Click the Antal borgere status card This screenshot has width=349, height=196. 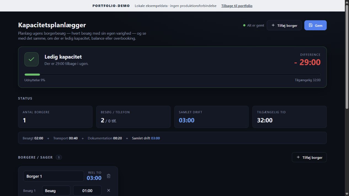pos(55,117)
